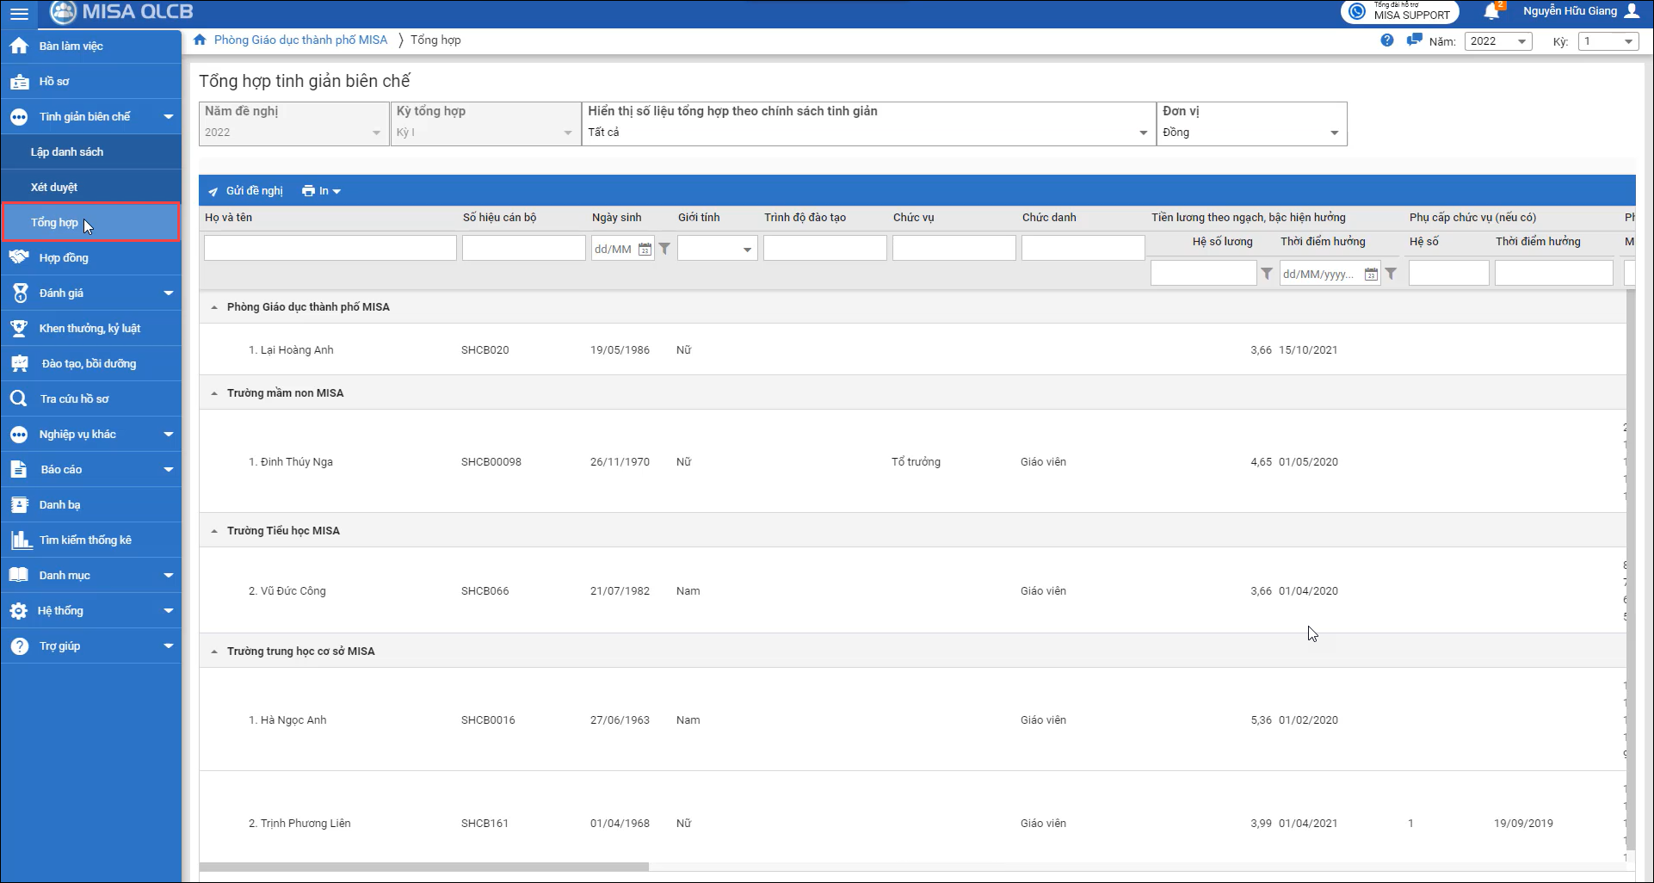The width and height of the screenshot is (1654, 883).
Task: Open the notification bell
Action: point(1491,12)
